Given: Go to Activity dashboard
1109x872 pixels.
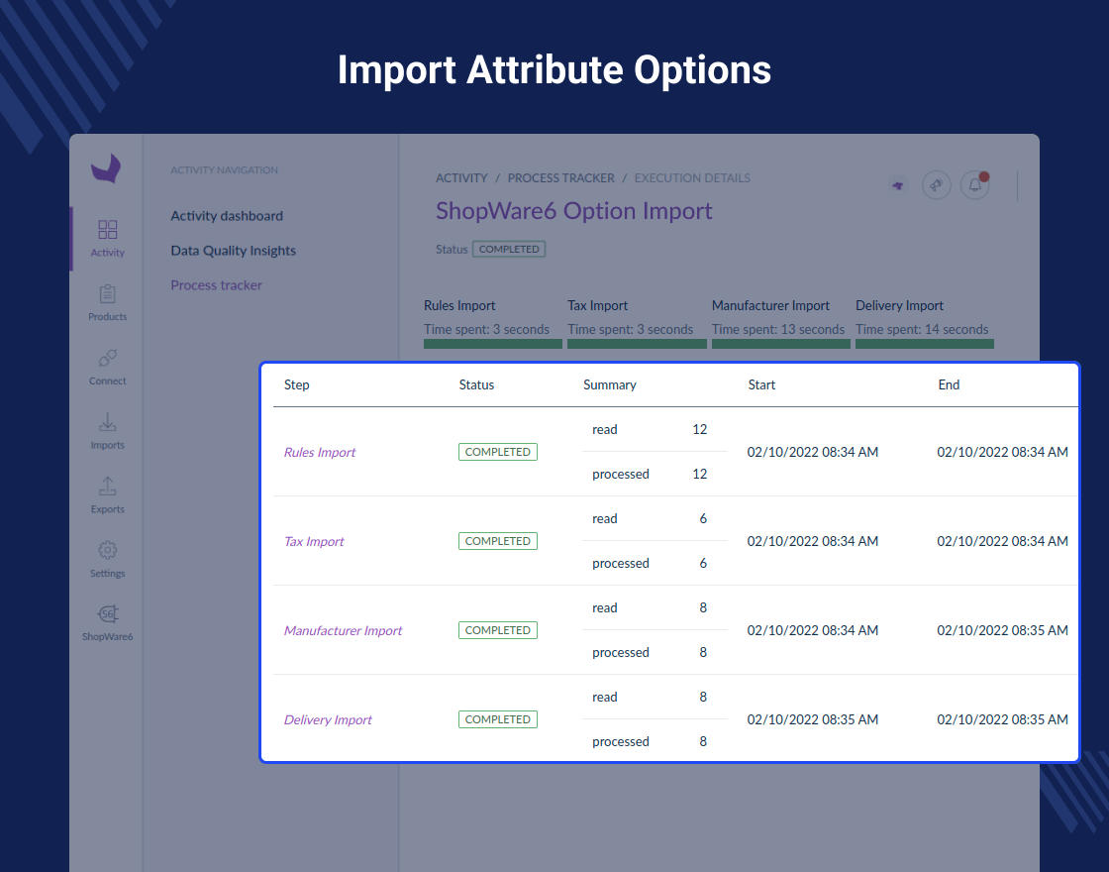Looking at the screenshot, I should click(x=227, y=216).
